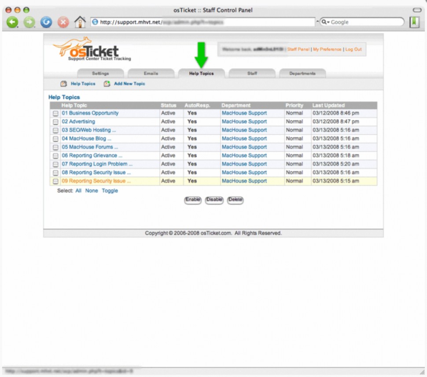Click MacHouse Support in the 02 Advertising row

(244, 121)
